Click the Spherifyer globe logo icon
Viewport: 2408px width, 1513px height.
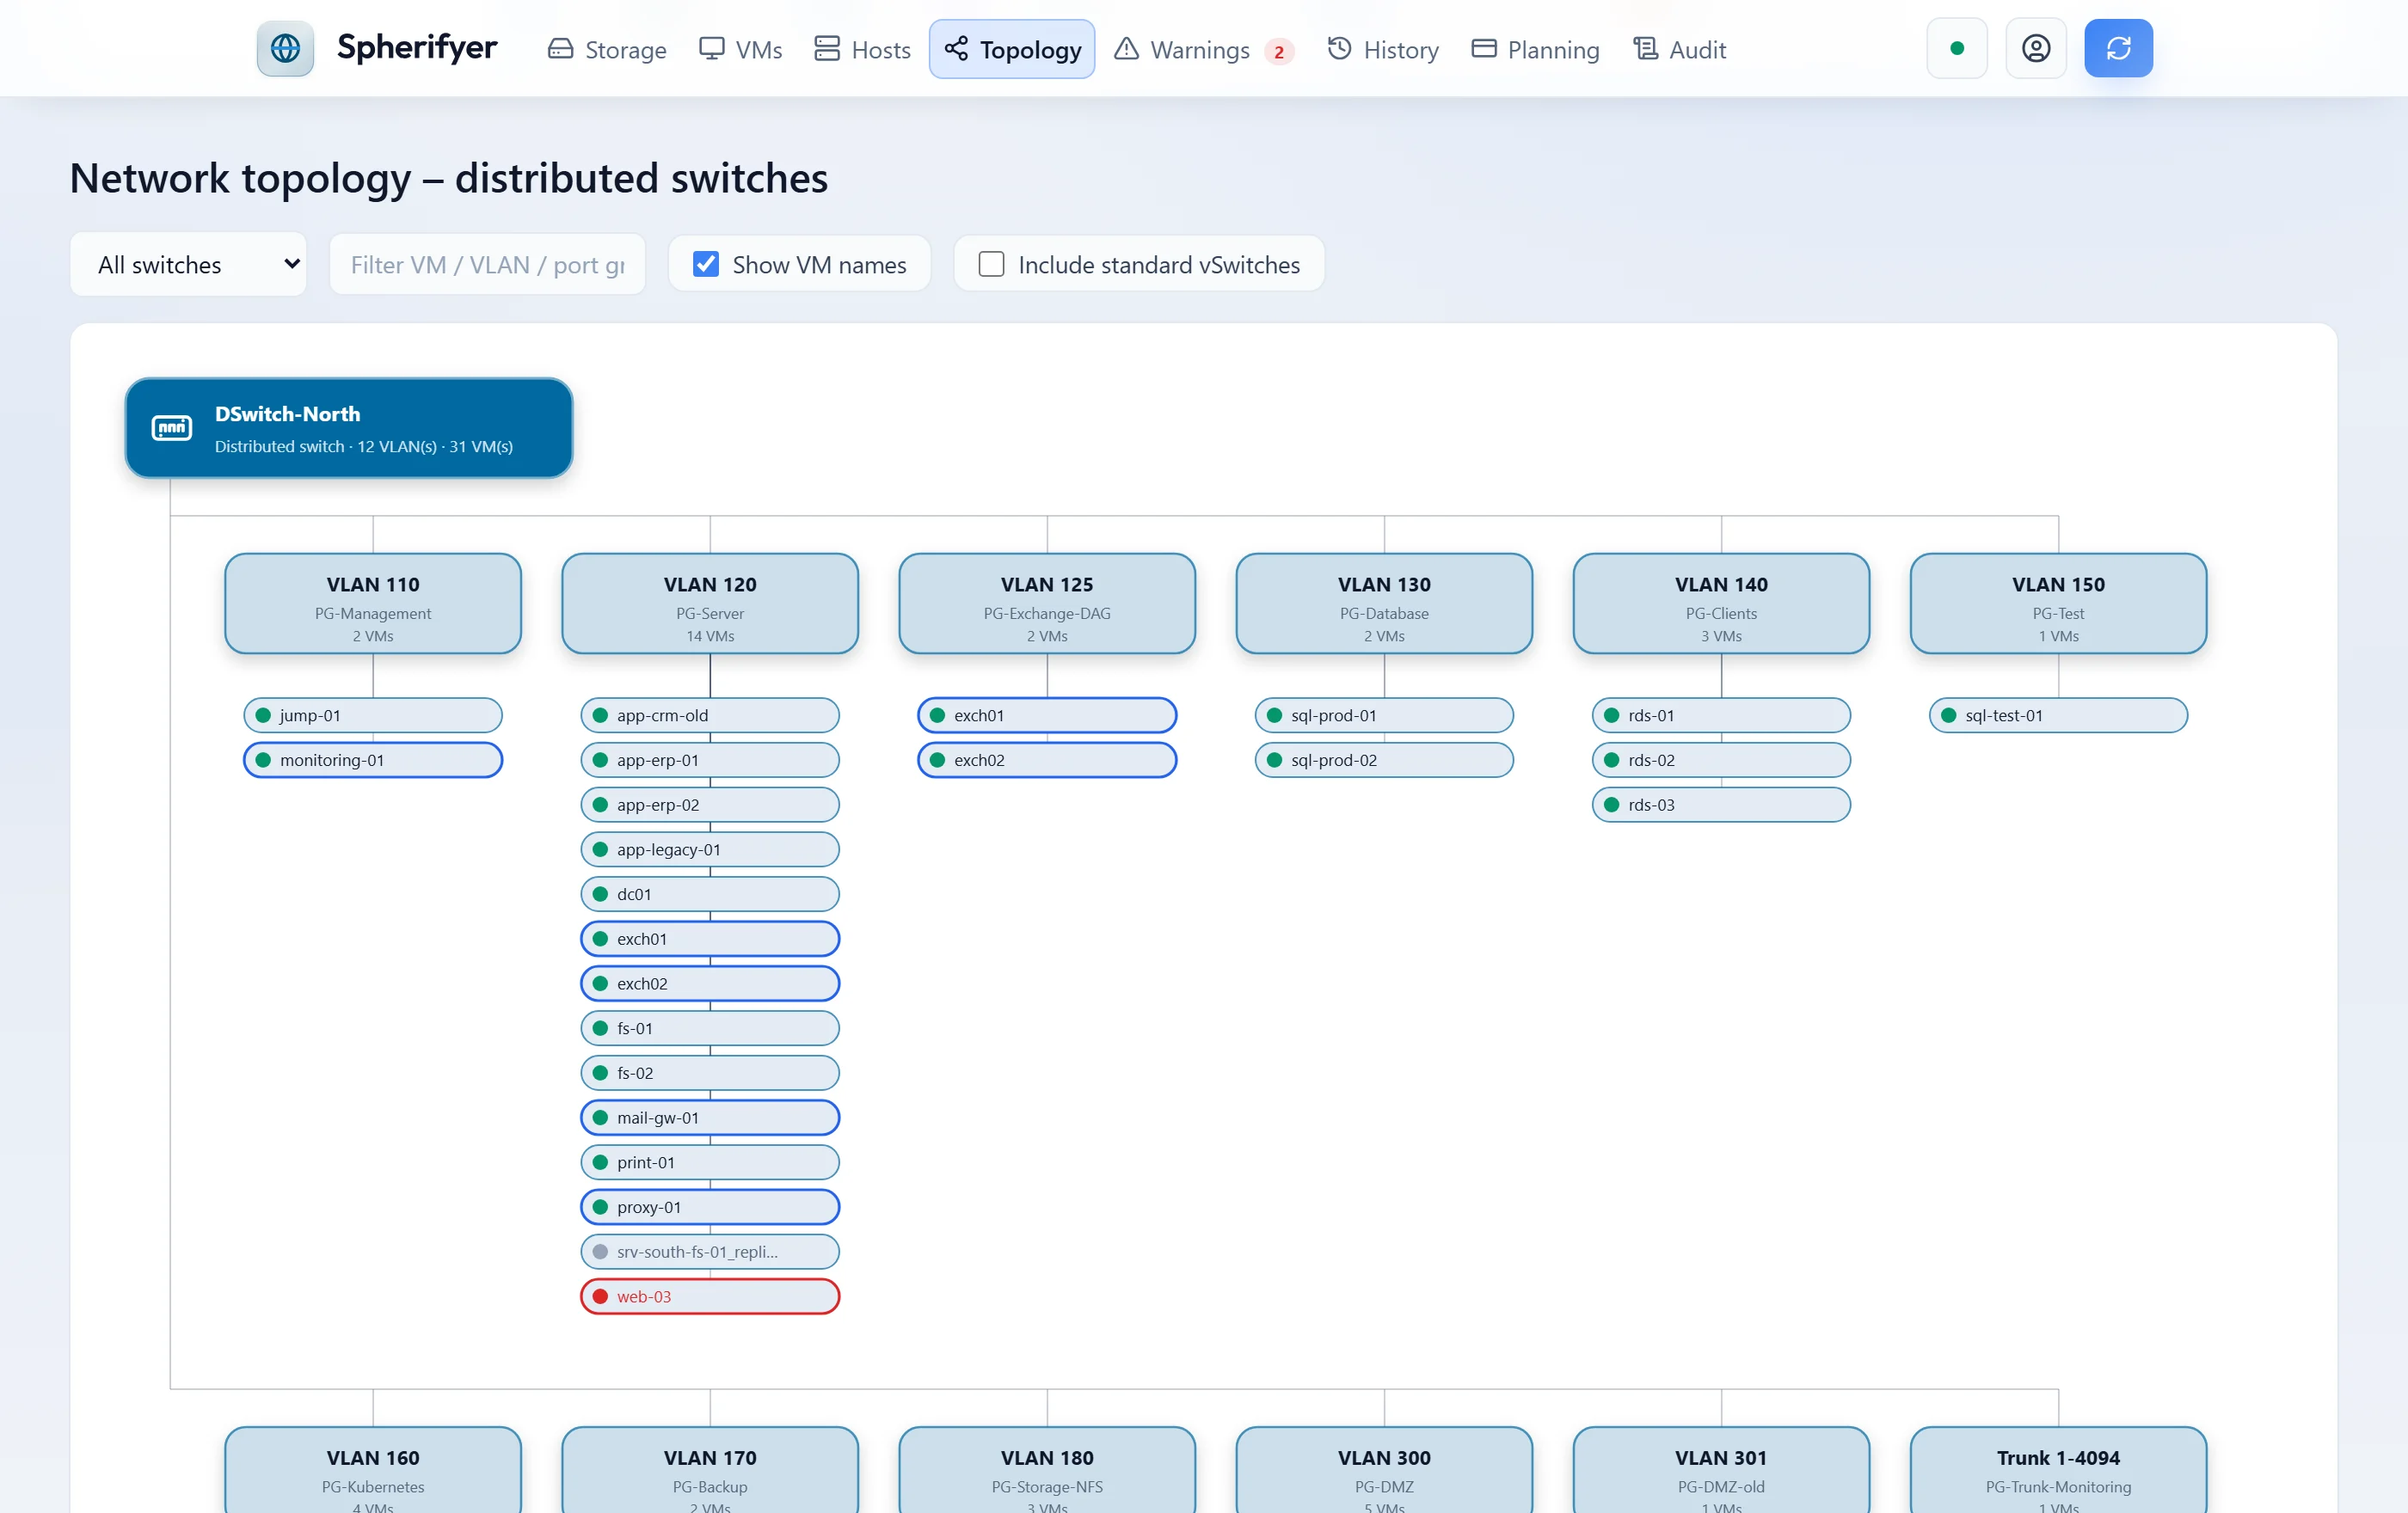285,48
